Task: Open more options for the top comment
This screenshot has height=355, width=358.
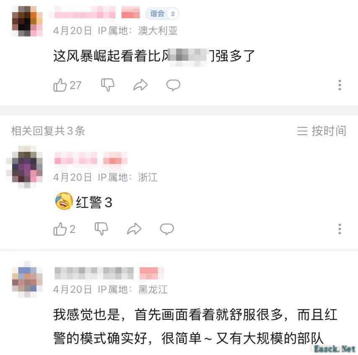Action: coord(340,85)
